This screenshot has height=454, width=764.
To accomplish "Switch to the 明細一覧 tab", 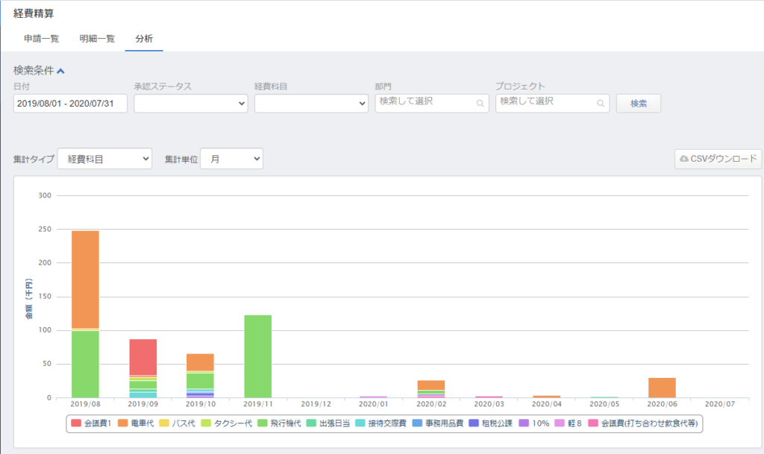I will pos(97,39).
